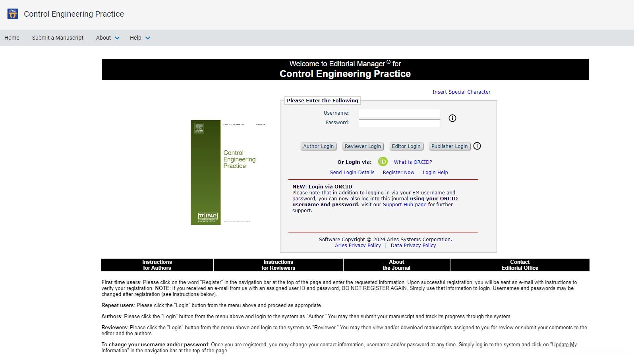Focus the Password input field
The image size is (634, 359).
click(x=399, y=123)
